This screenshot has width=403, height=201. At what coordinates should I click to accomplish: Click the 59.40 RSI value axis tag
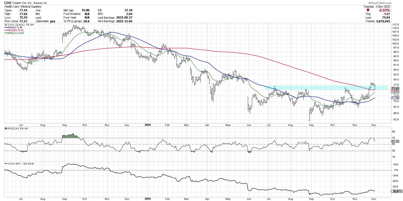tap(395, 141)
